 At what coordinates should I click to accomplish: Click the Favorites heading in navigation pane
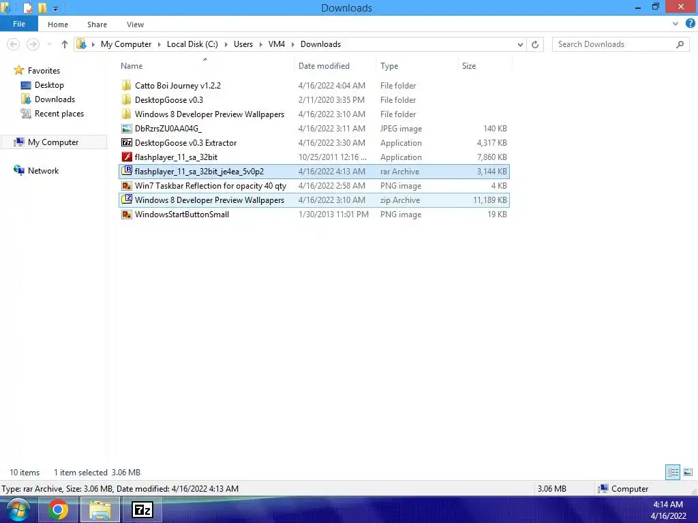click(44, 70)
